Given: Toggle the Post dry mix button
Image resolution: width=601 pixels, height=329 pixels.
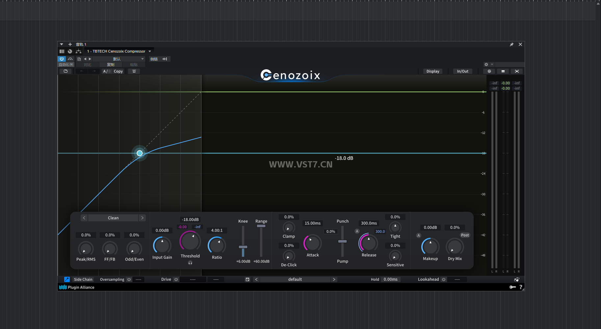Looking at the screenshot, I should [x=465, y=235].
